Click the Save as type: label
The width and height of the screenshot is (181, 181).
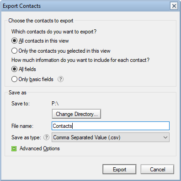[x=26, y=137]
